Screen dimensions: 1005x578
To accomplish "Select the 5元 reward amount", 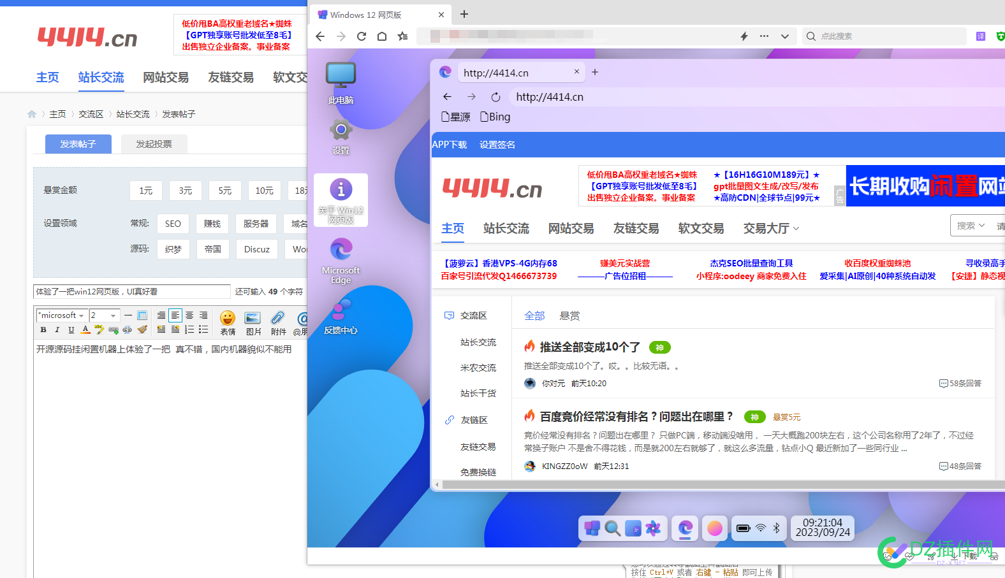I will [225, 191].
